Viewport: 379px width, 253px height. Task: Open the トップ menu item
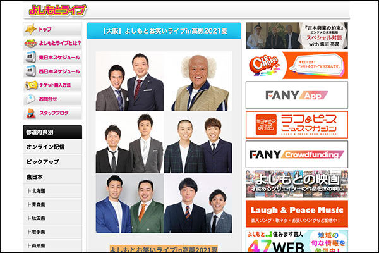[52, 29]
